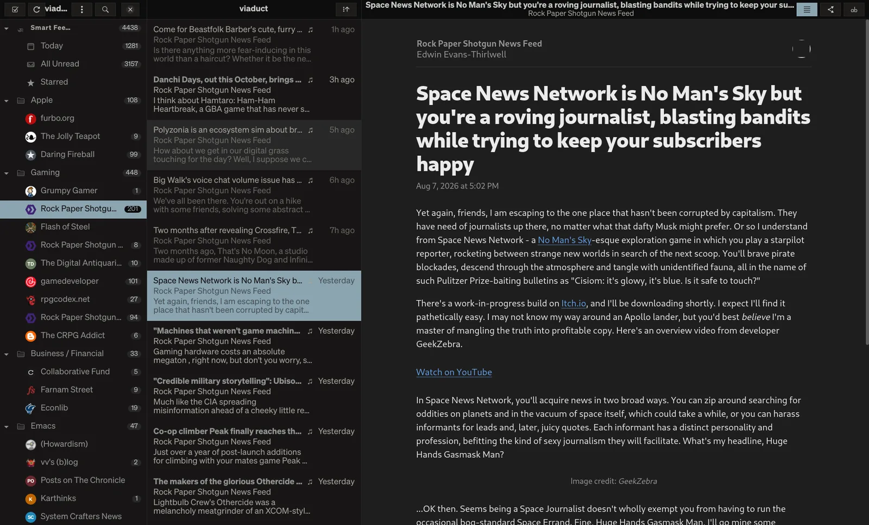Open the feed search

105,9
